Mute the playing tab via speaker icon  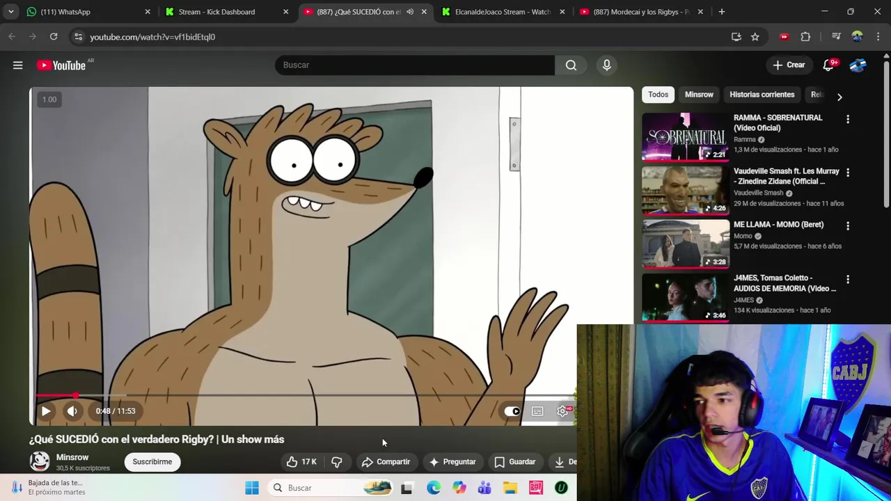click(x=410, y=12)
